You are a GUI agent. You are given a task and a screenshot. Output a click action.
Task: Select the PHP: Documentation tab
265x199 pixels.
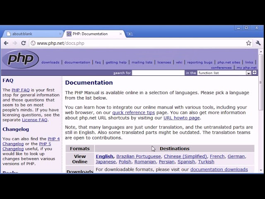(x=94, y=34)
